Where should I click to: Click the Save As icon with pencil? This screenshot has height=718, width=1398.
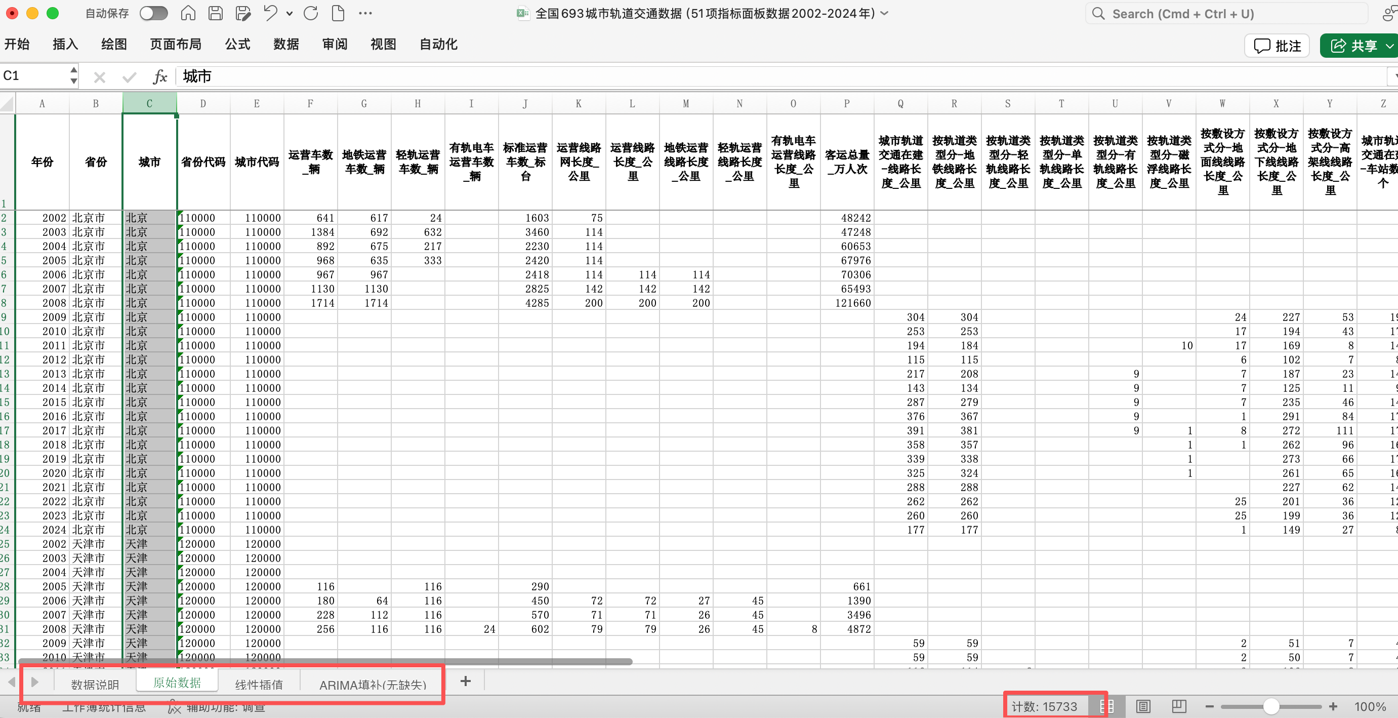pyautogui.click(x=243, y=13)
